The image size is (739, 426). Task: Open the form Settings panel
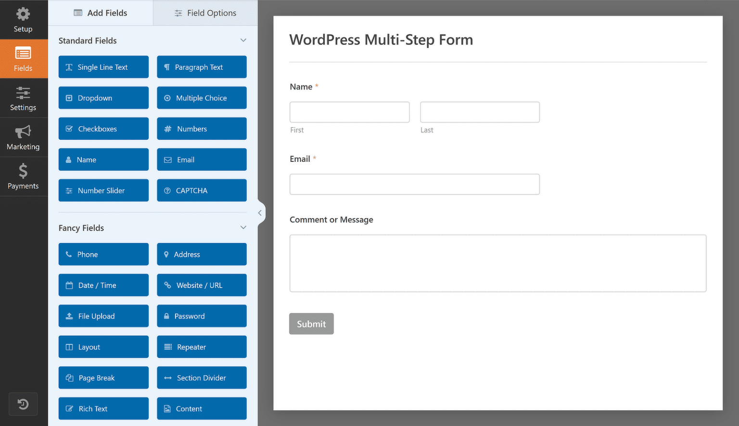point(24,98)
